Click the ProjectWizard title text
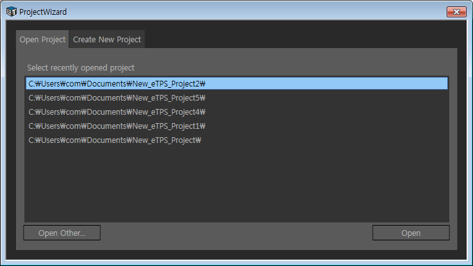Image resolution: width=473 pixels, height=266 pixels. click(43, 12)
